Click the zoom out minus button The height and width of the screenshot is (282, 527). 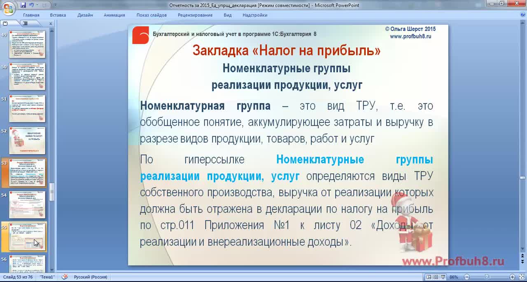point(466,277)
